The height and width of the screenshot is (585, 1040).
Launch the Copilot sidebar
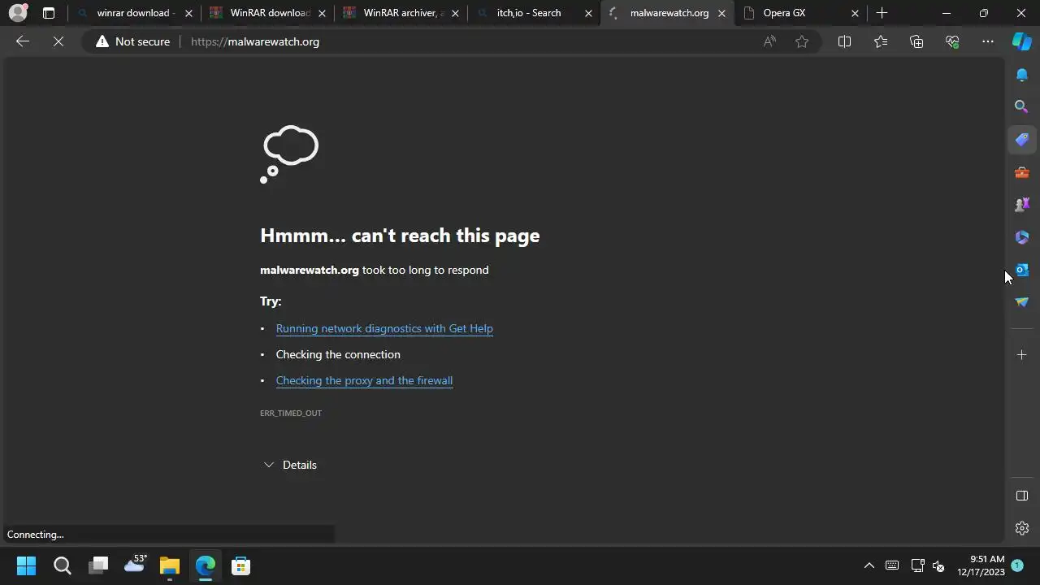[1022, 41]
